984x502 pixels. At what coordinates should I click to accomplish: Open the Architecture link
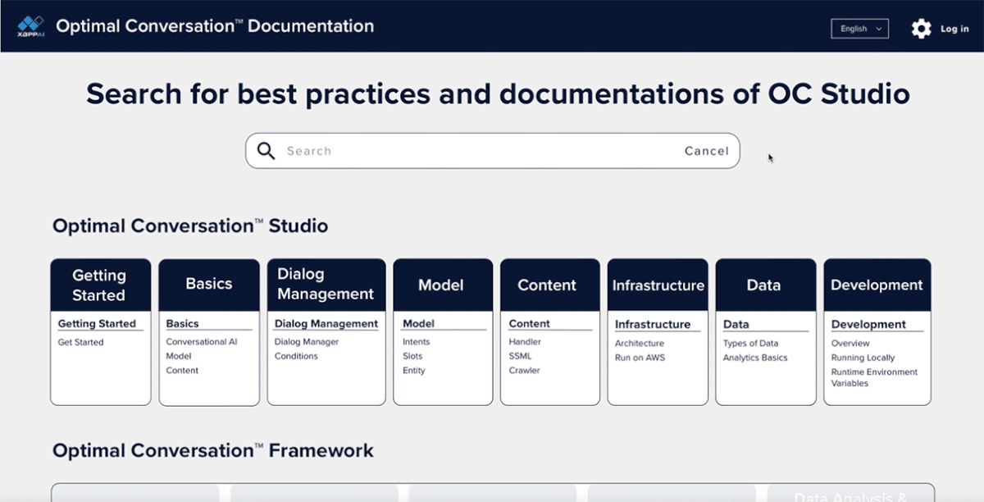click(x=640, y=344)
